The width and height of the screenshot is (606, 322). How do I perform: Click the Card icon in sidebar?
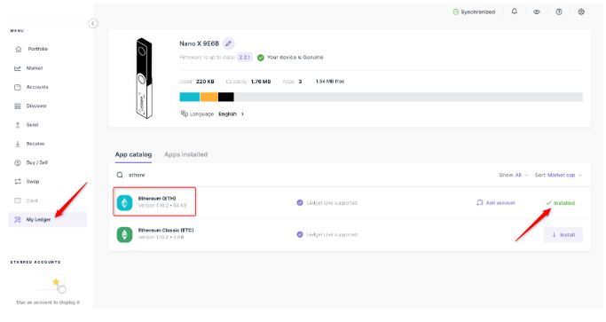click(x=18, y=200)
